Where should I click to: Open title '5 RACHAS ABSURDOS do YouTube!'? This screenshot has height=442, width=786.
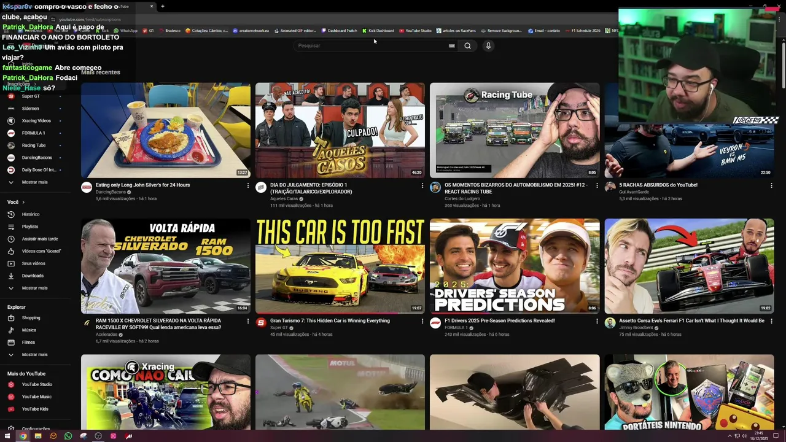(x=658, y=185)
